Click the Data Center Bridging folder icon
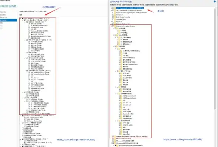The image size is (218, 147). (x=115, y=17)
